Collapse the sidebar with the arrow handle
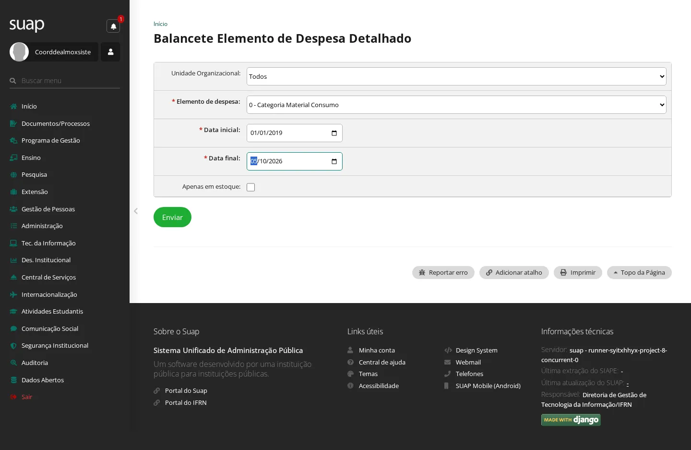691x450 pixels. (136, 211)
